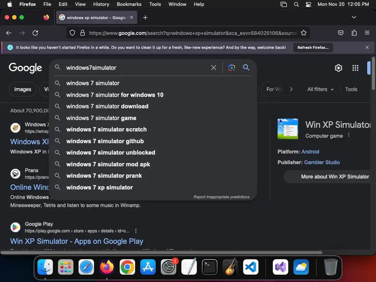Click the Refresh Firefox... button

[313, 47]
